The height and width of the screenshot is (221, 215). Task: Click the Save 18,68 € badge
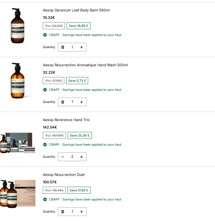tap(78, 26)
